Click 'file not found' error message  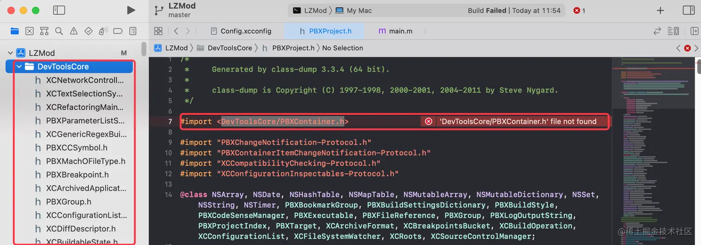pos(518,121)
